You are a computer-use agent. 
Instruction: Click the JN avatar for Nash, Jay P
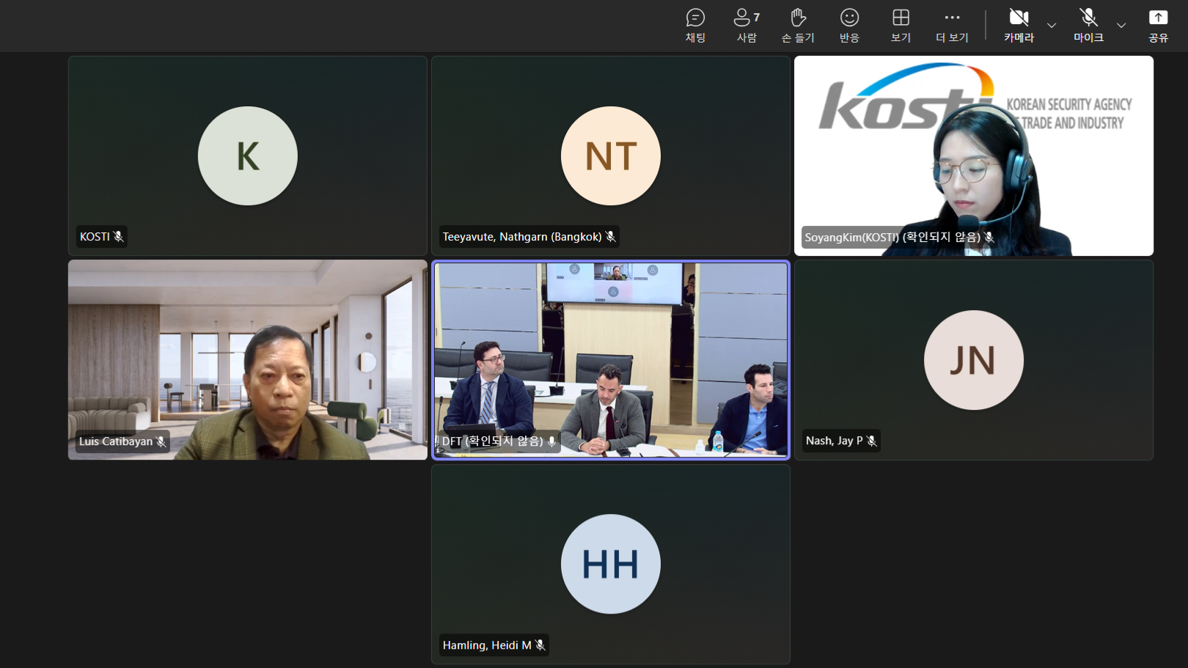coord(973,360)
